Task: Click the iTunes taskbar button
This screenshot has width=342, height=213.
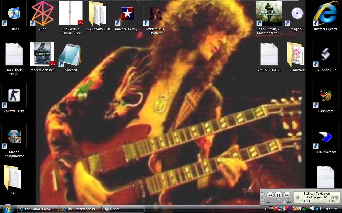Action: pos(123,209)
